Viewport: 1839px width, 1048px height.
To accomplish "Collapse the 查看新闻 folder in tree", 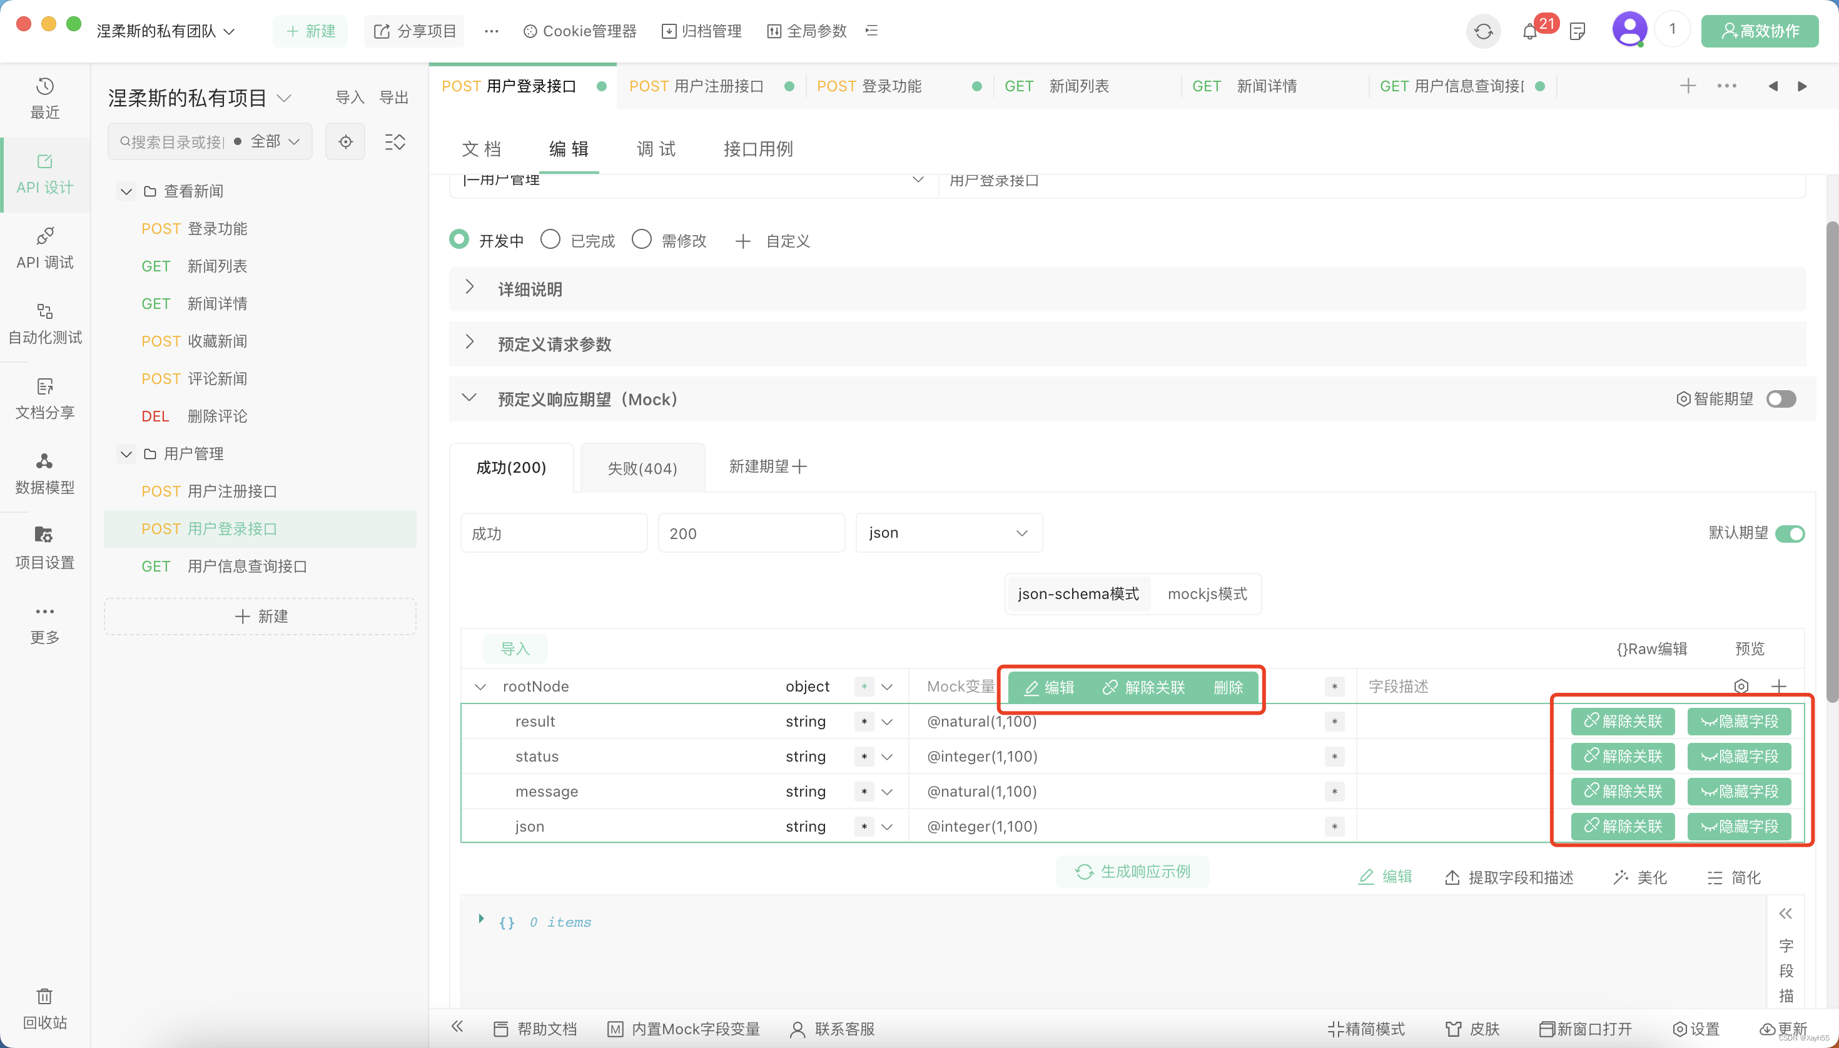I will (127, 191).
